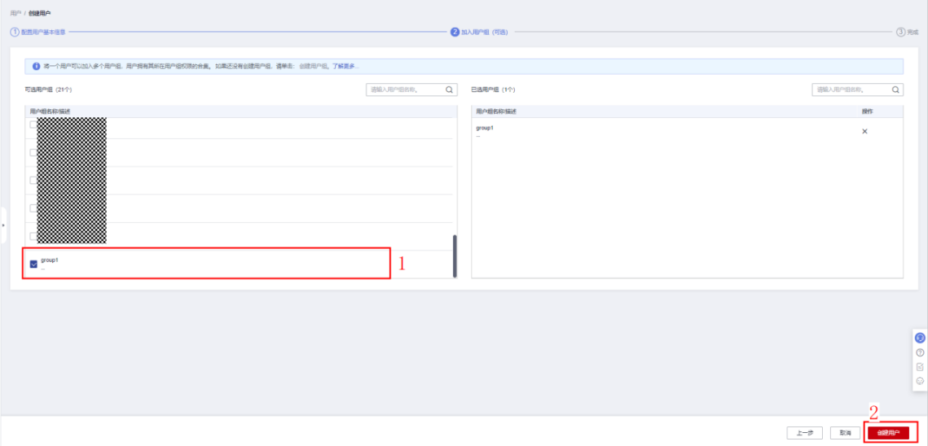This screenshot has width=928, height=446.
Task: Go back with the 上一步 button
Action: [804, 433]
